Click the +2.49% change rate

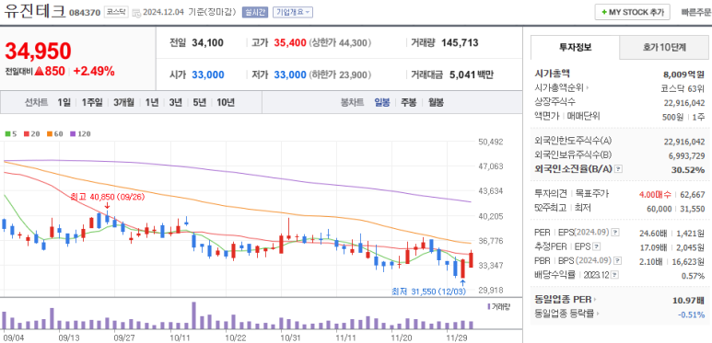94,71
